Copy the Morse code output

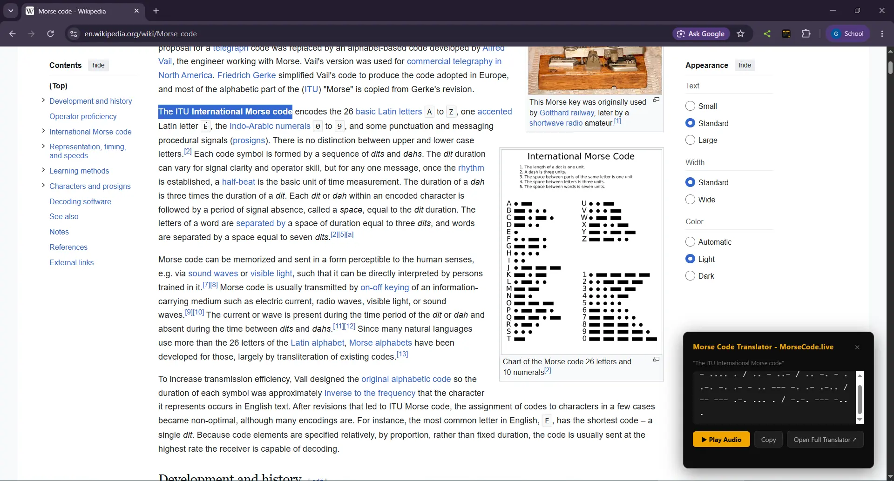pos(768,440)
